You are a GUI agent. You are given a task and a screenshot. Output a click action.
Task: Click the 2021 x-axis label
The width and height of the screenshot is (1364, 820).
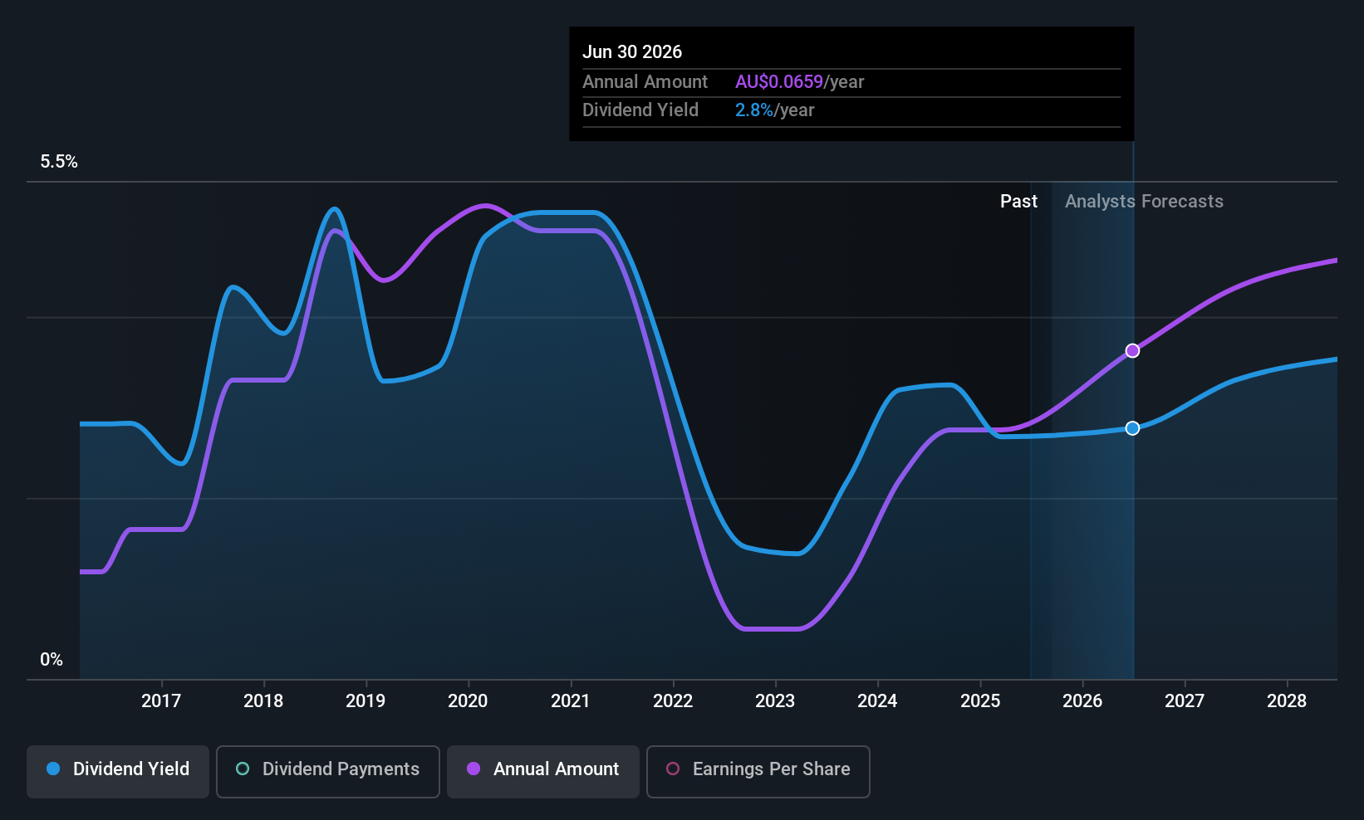pos(571,701)
